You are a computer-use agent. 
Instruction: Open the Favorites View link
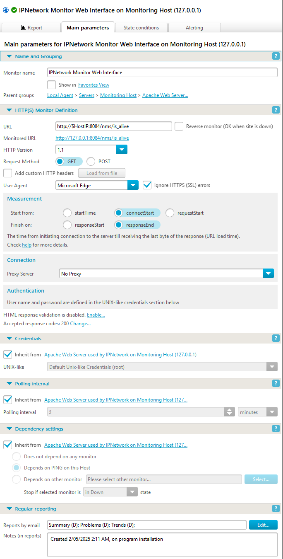(x=94, y=85)
